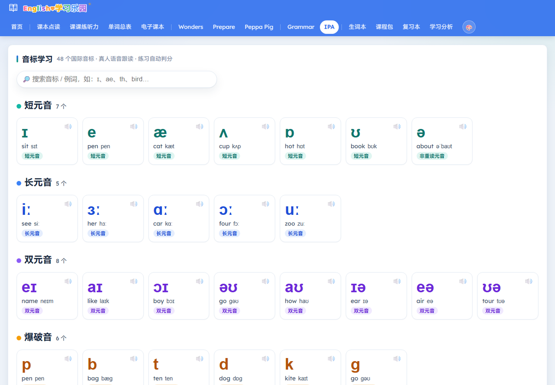
Task: Play audio for the əʊ go diphthong
Action: [x=265, y=281]
